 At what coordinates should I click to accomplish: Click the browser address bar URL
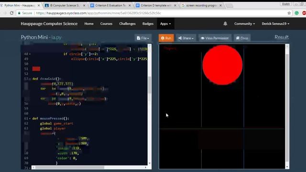coord(98,13)
